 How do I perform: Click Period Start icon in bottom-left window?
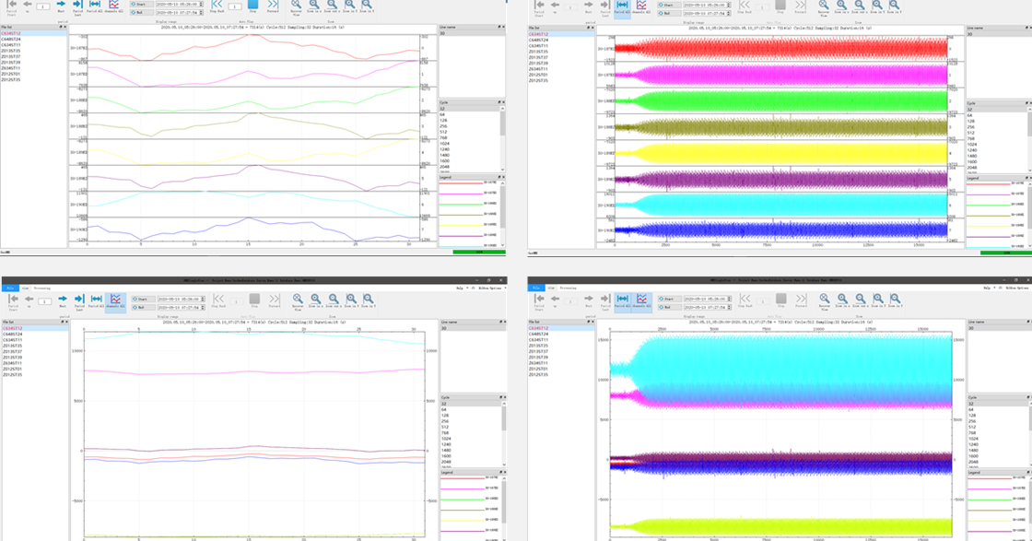[x=13, y=300]
